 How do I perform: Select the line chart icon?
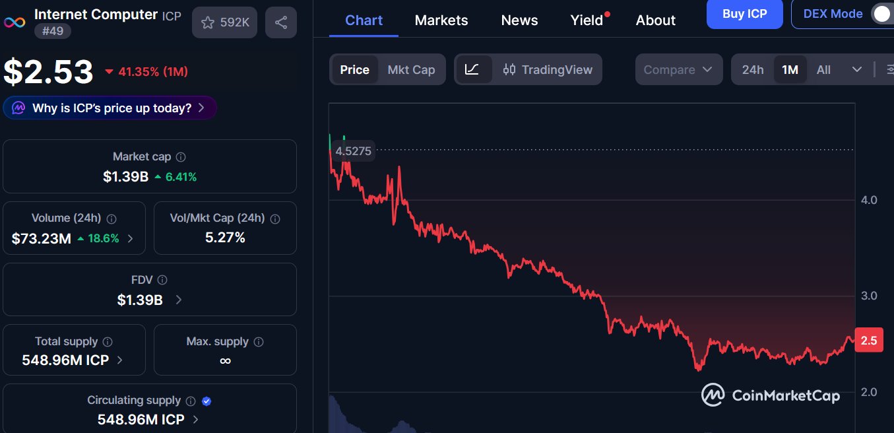[x=472, y=69]
